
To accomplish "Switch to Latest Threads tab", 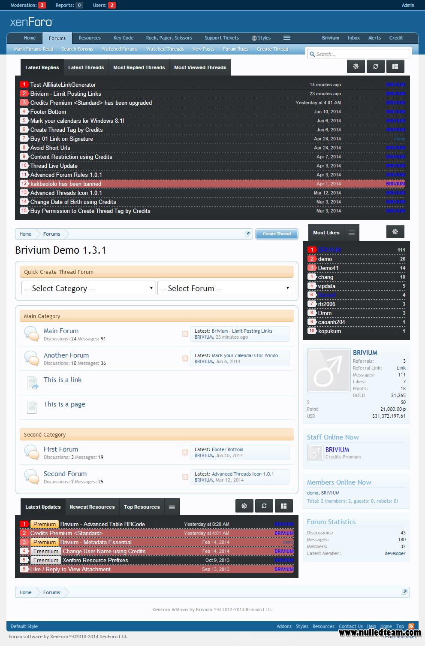I will pyautogui.click(x=86, y=67).
